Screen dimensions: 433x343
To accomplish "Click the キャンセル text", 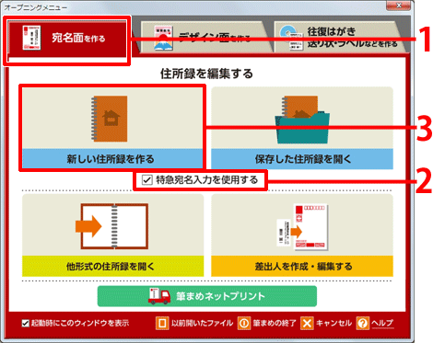I will (334, 323).
